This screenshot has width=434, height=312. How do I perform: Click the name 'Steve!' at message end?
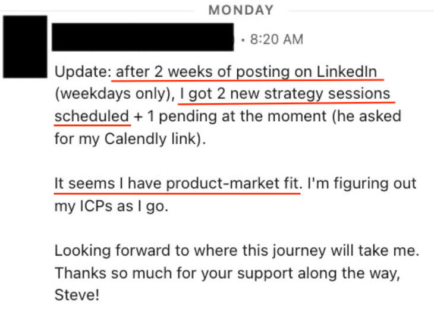pyautogui.click(x=77, y=295)
